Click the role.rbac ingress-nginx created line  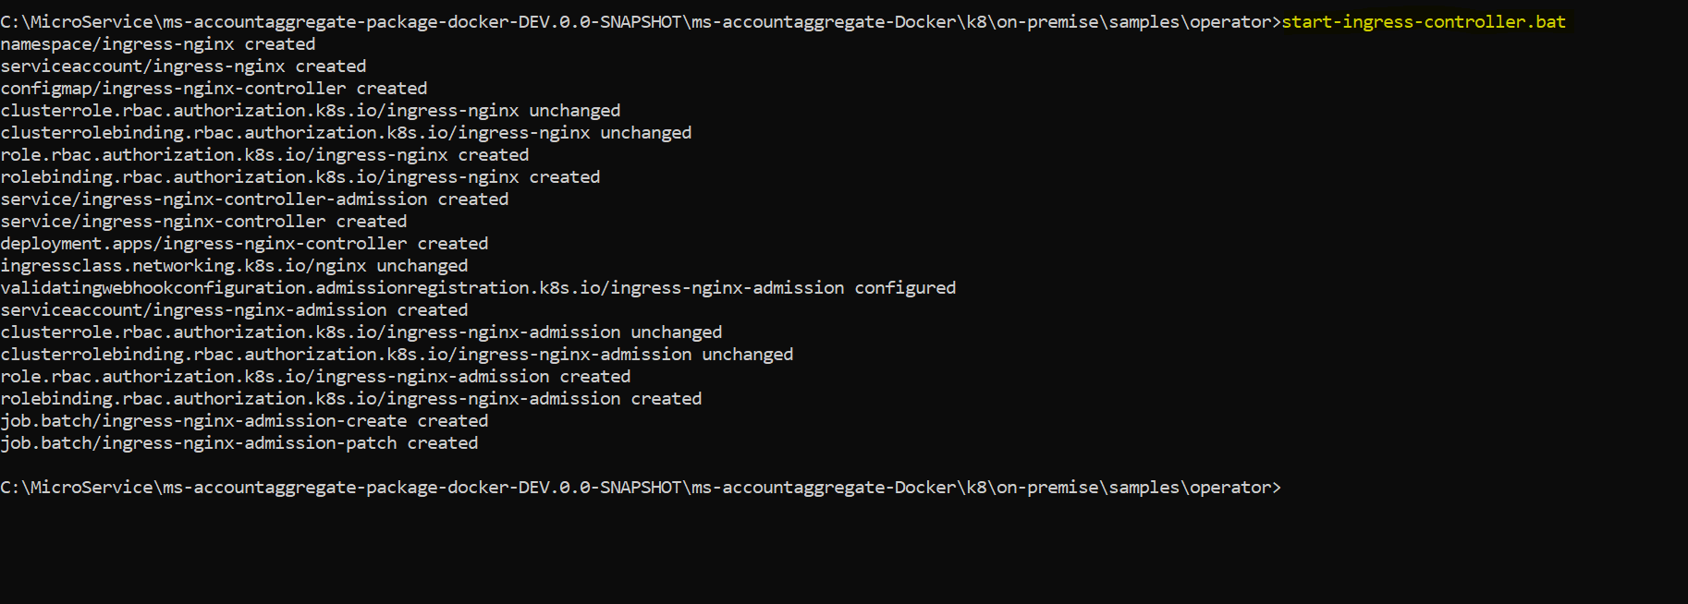coord(264,155)
